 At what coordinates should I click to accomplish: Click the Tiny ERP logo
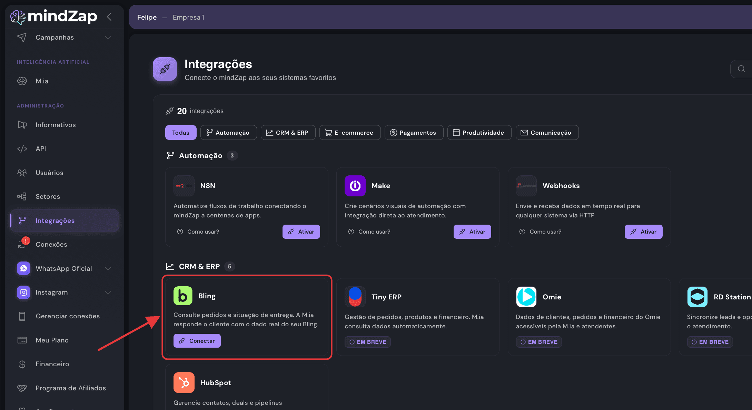pos(355,297)
